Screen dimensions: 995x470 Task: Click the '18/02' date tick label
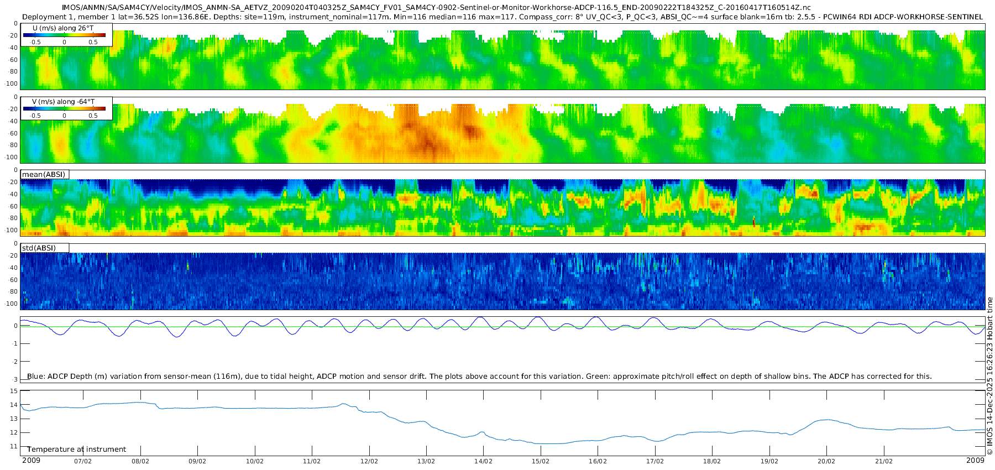(x=712, y=461)
